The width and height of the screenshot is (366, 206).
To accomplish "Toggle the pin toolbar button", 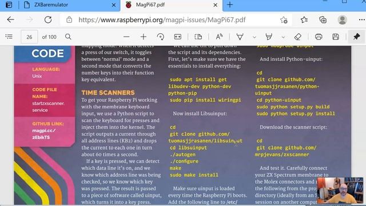I will tap(356, 37).
